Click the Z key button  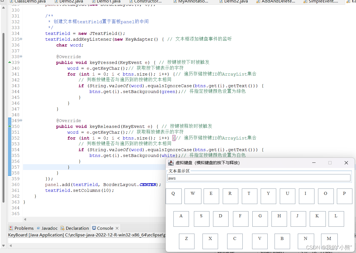(186, 241)
